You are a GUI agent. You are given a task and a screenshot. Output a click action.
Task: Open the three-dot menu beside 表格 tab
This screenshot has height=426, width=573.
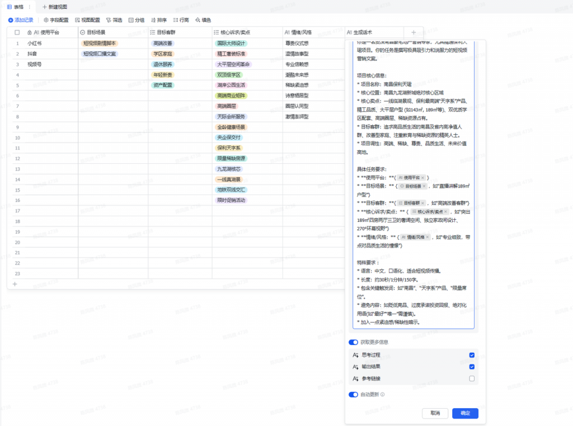[30, 7]
